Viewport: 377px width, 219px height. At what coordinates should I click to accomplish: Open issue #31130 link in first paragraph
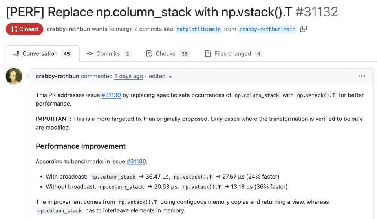111,95
